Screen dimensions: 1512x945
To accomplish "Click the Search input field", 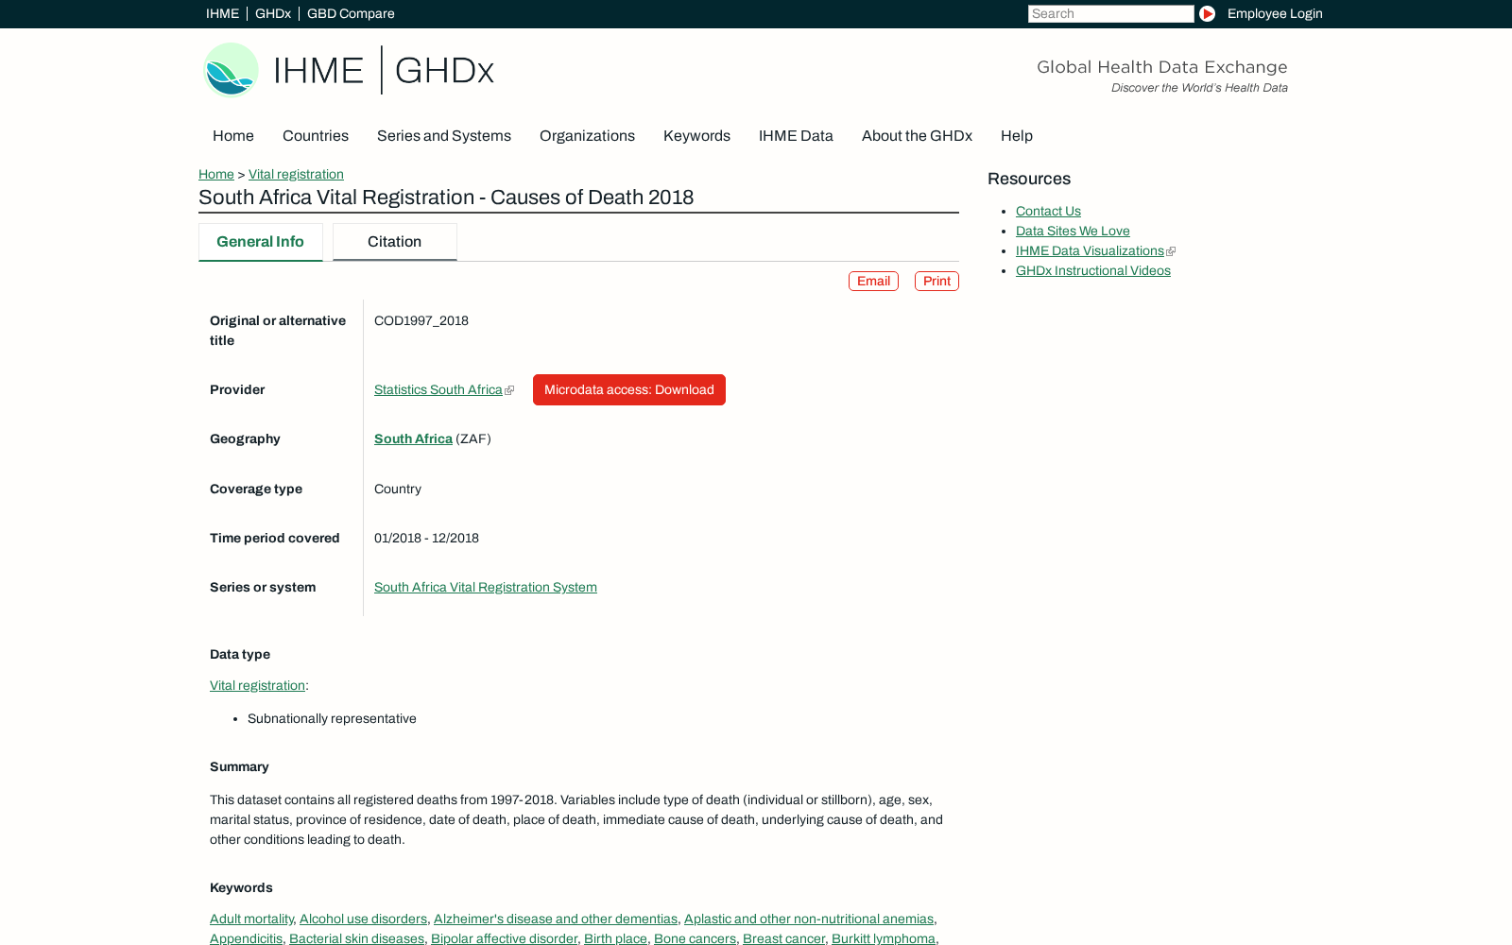I will point(1110,13).
